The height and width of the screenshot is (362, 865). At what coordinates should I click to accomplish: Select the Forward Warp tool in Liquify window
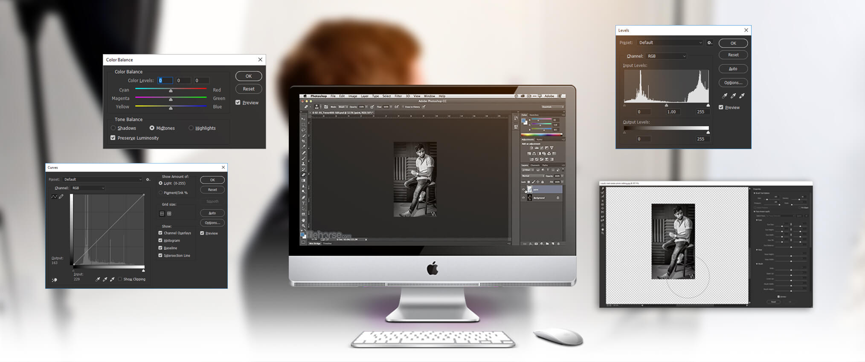(x=602, y=188)
